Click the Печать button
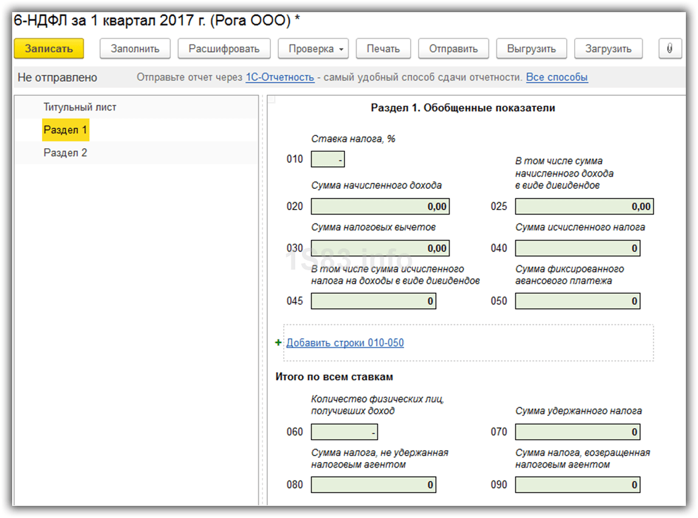The image size is (698, 518). 383,49
